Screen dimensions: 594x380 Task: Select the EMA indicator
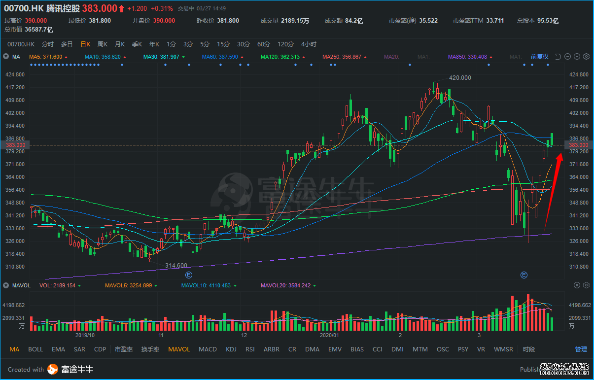pyautogui.click(x=58, y=349)
